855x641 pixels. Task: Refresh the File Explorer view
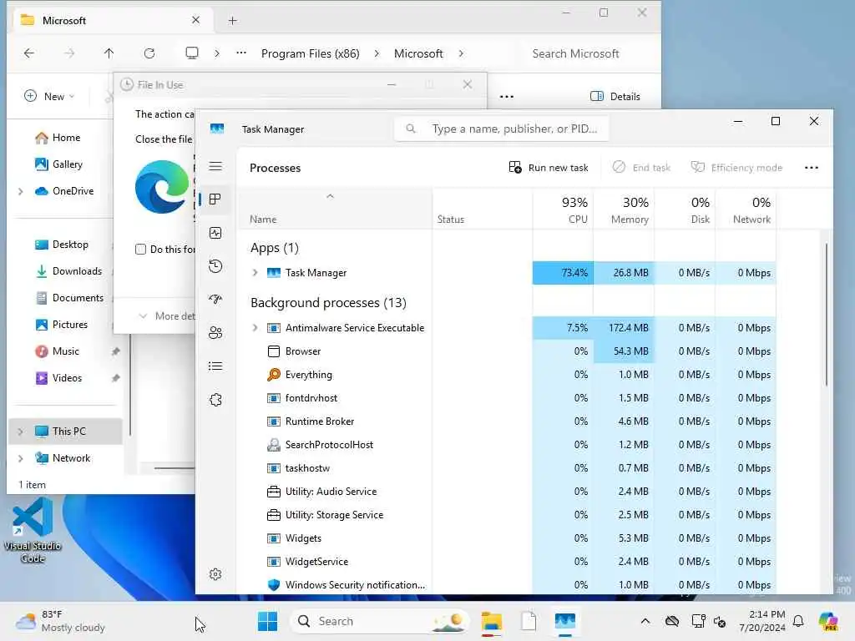tap(149, 53)
